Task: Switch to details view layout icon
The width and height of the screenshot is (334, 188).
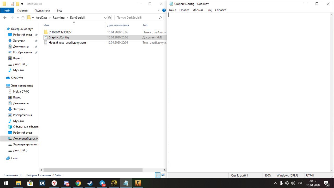Action: tap(158, 175)
